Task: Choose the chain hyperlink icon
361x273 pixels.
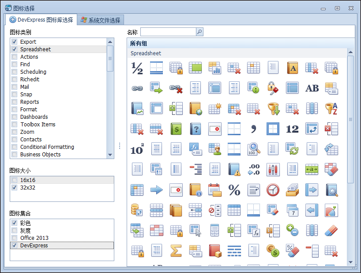Action: click(x=137, y=88)
